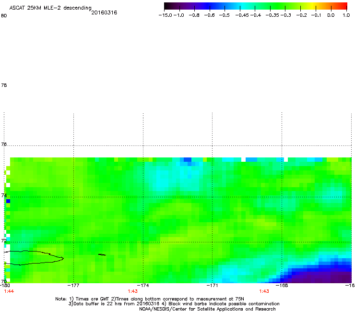Click the large island outline on the map
This screenshot has width=355, height=312.
(x=34, y=258)
